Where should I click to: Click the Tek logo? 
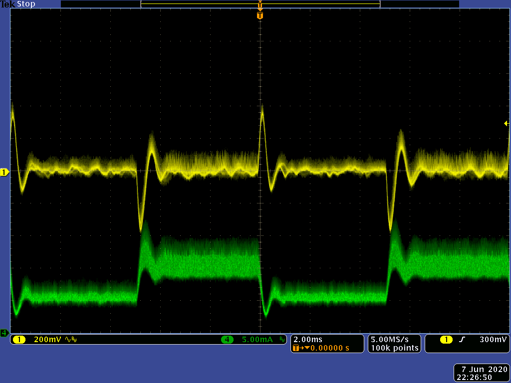click(x=8, y=4)
